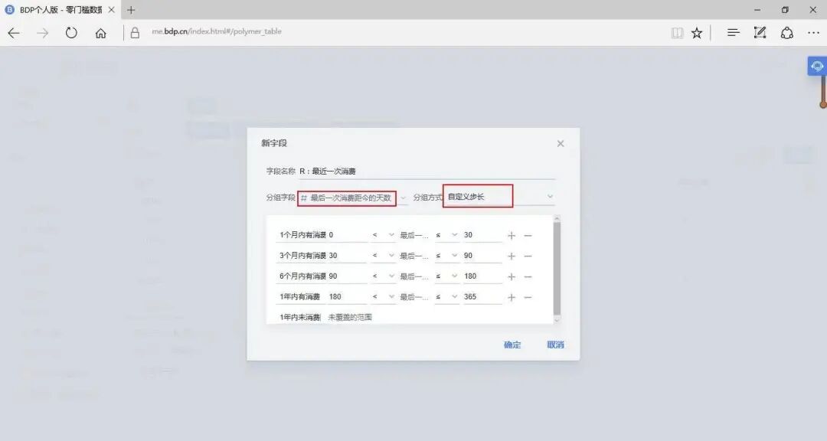Open Reading view in Edge toolbar
827x441 pixels.
(x=677, y=32)
